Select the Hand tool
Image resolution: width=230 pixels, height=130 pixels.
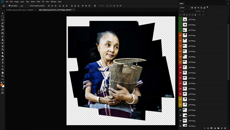coord(3,73)
